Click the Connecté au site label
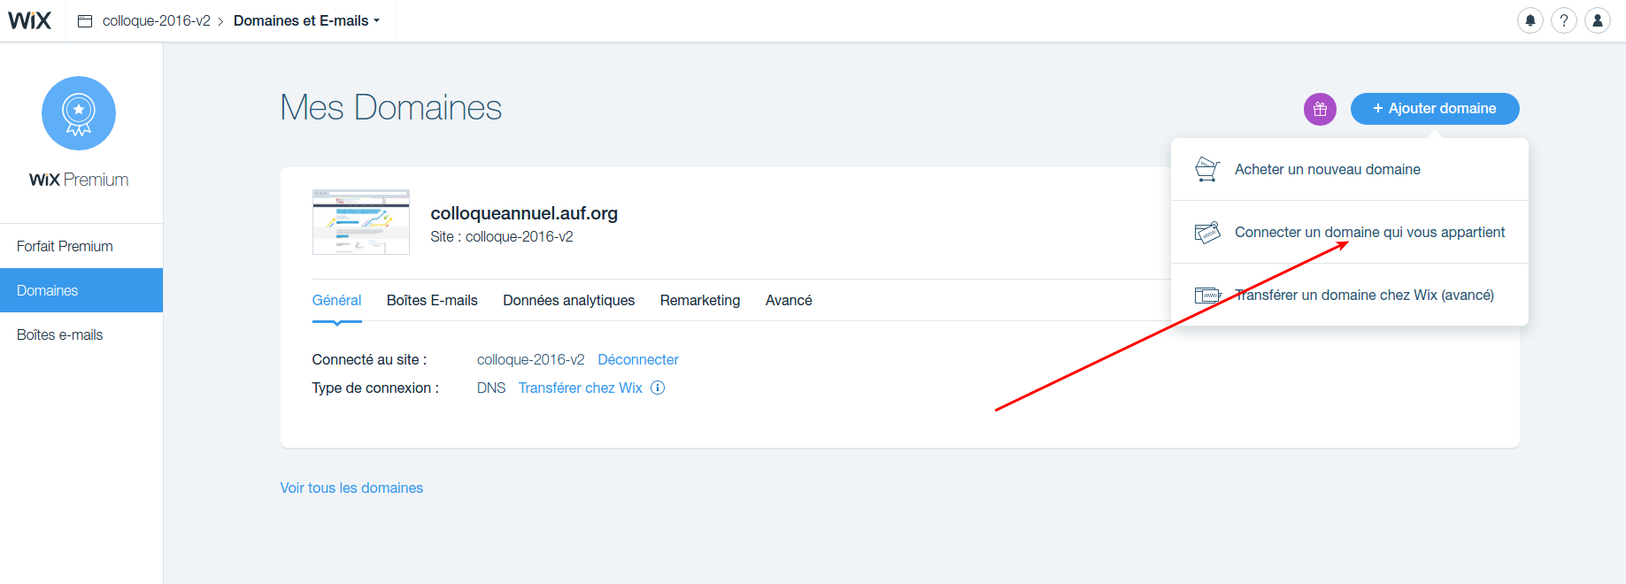Screen dimensions: 1626x584 (x=369, y=359)
